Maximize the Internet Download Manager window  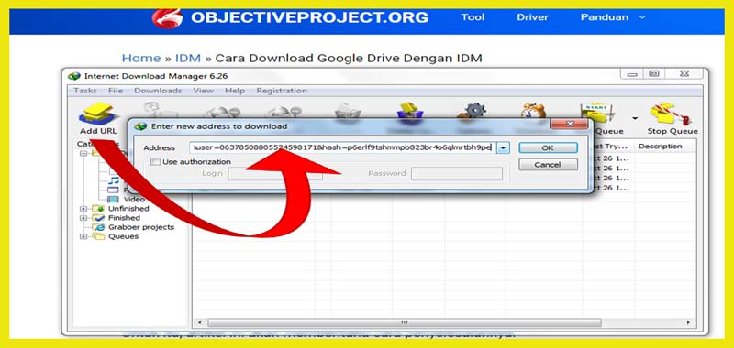pyautogui.click(x=654, y=74)
